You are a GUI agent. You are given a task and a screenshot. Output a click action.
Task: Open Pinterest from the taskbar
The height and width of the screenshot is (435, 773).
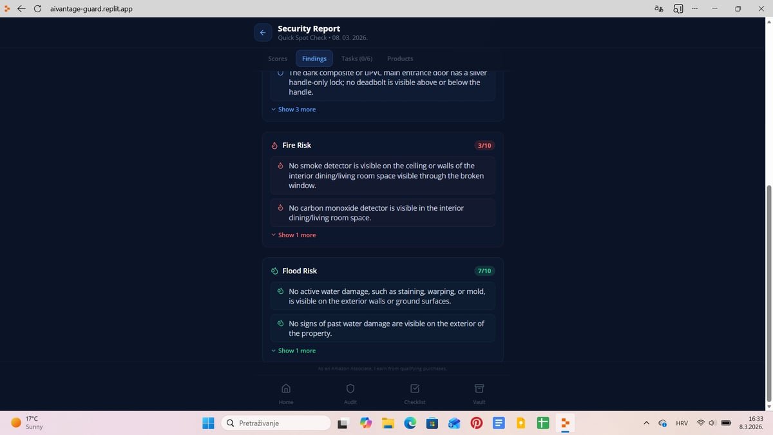coord(477,423)
